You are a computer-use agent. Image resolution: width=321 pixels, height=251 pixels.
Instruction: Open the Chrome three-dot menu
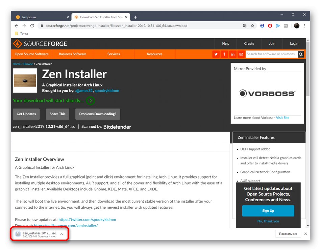[x=305, y=26]
